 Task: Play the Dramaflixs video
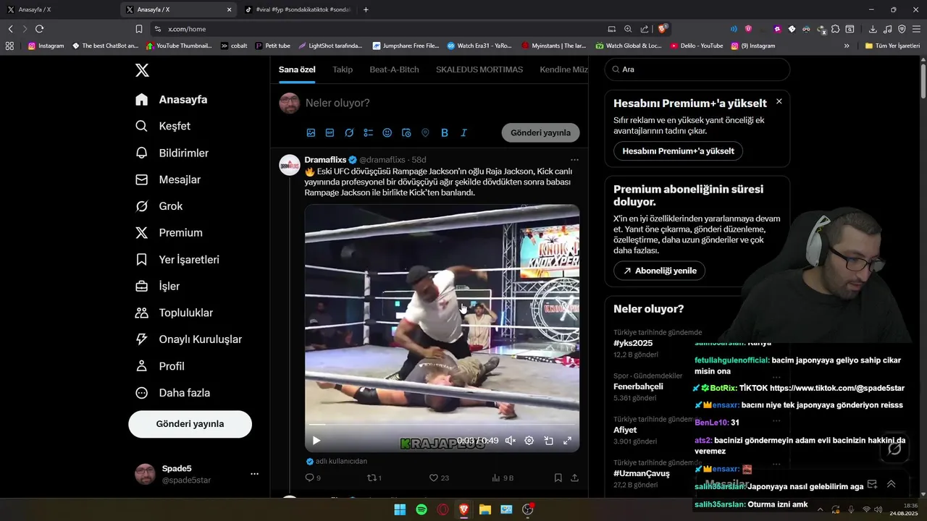pyautogui.click(x=316, y=441)
